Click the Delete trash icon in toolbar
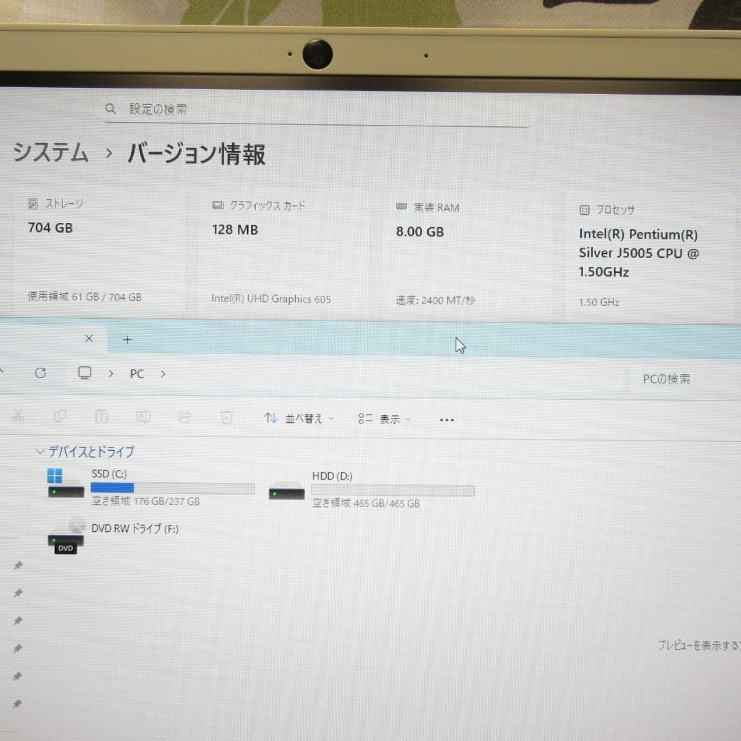 226,416
